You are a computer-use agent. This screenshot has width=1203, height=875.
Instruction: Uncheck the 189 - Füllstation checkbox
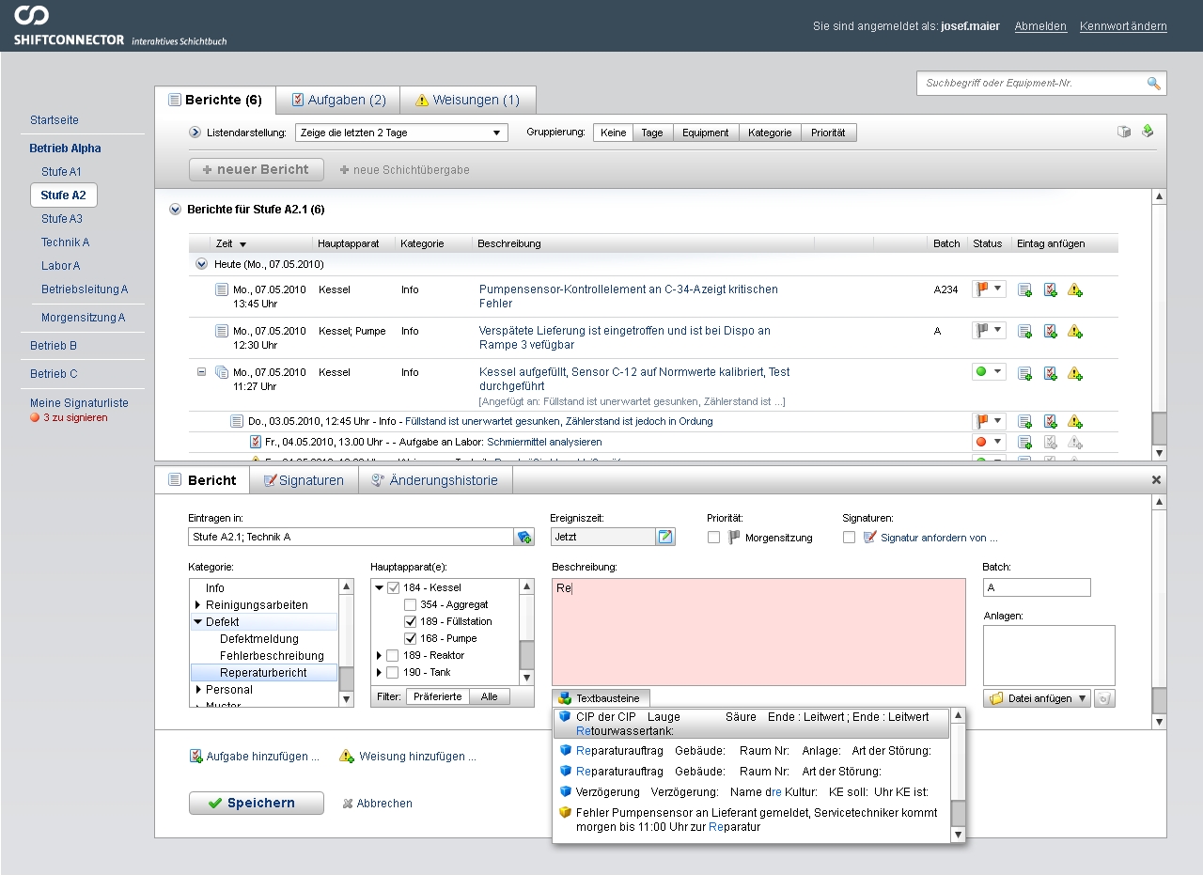(410, 622)
